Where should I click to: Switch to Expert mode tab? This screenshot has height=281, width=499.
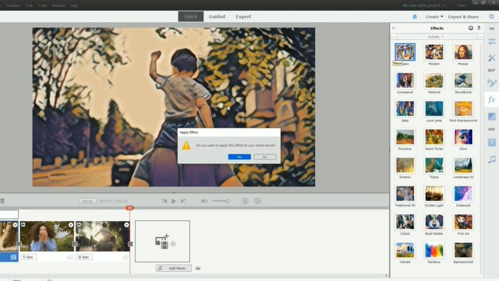point(243,16)
